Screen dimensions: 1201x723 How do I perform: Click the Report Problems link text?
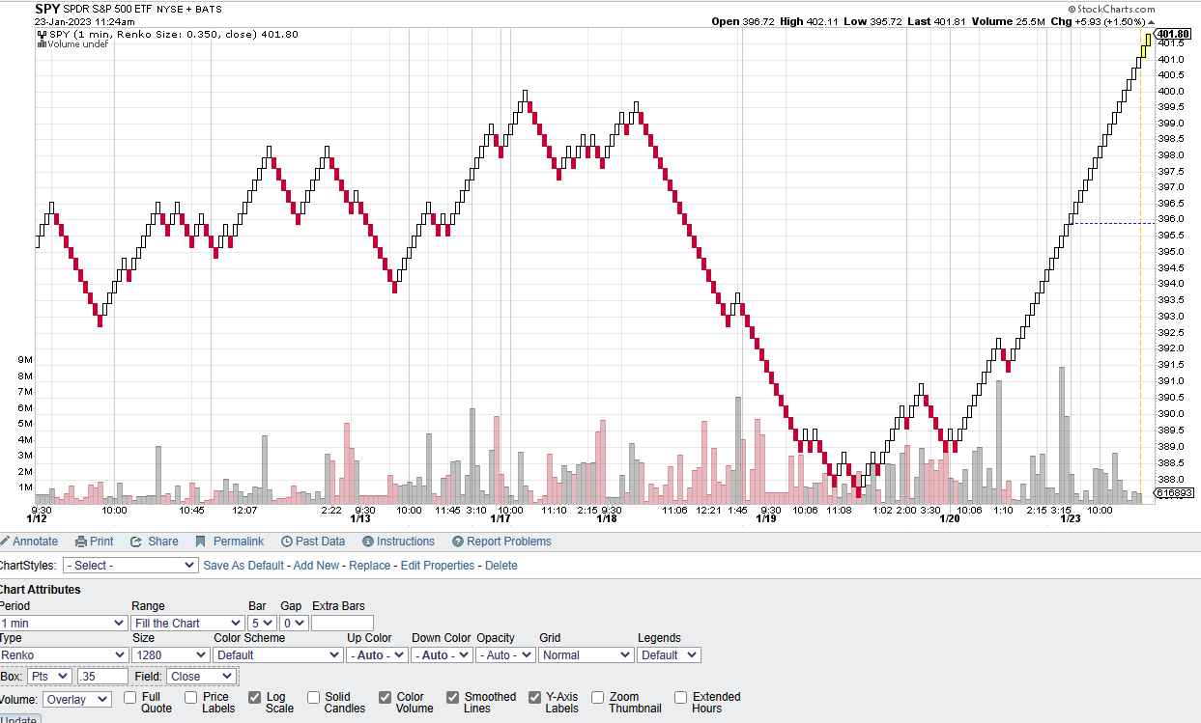(509, 542)
